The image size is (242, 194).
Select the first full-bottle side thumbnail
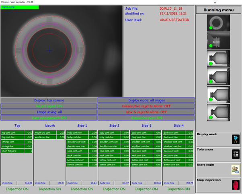click(218, 58)
